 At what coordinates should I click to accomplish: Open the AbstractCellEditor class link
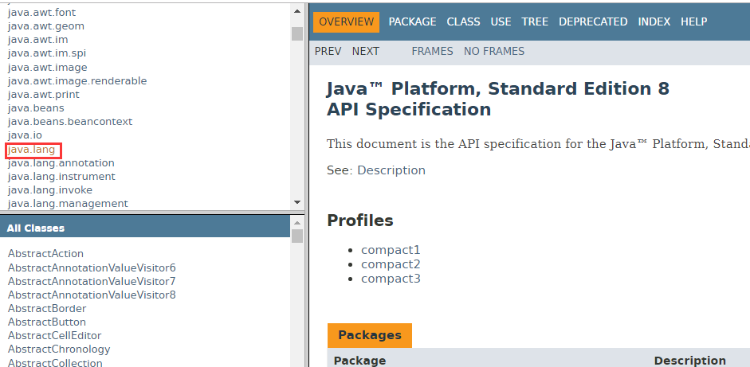pos(54,336)
